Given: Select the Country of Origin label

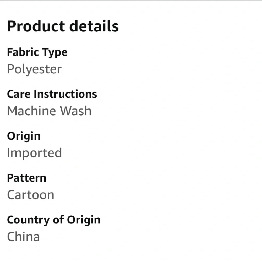Looking at the screenshot, I should tap(54, 220).
